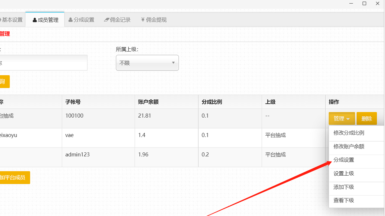Toggle the yellow 管理 dropdown button

(342, 118)
